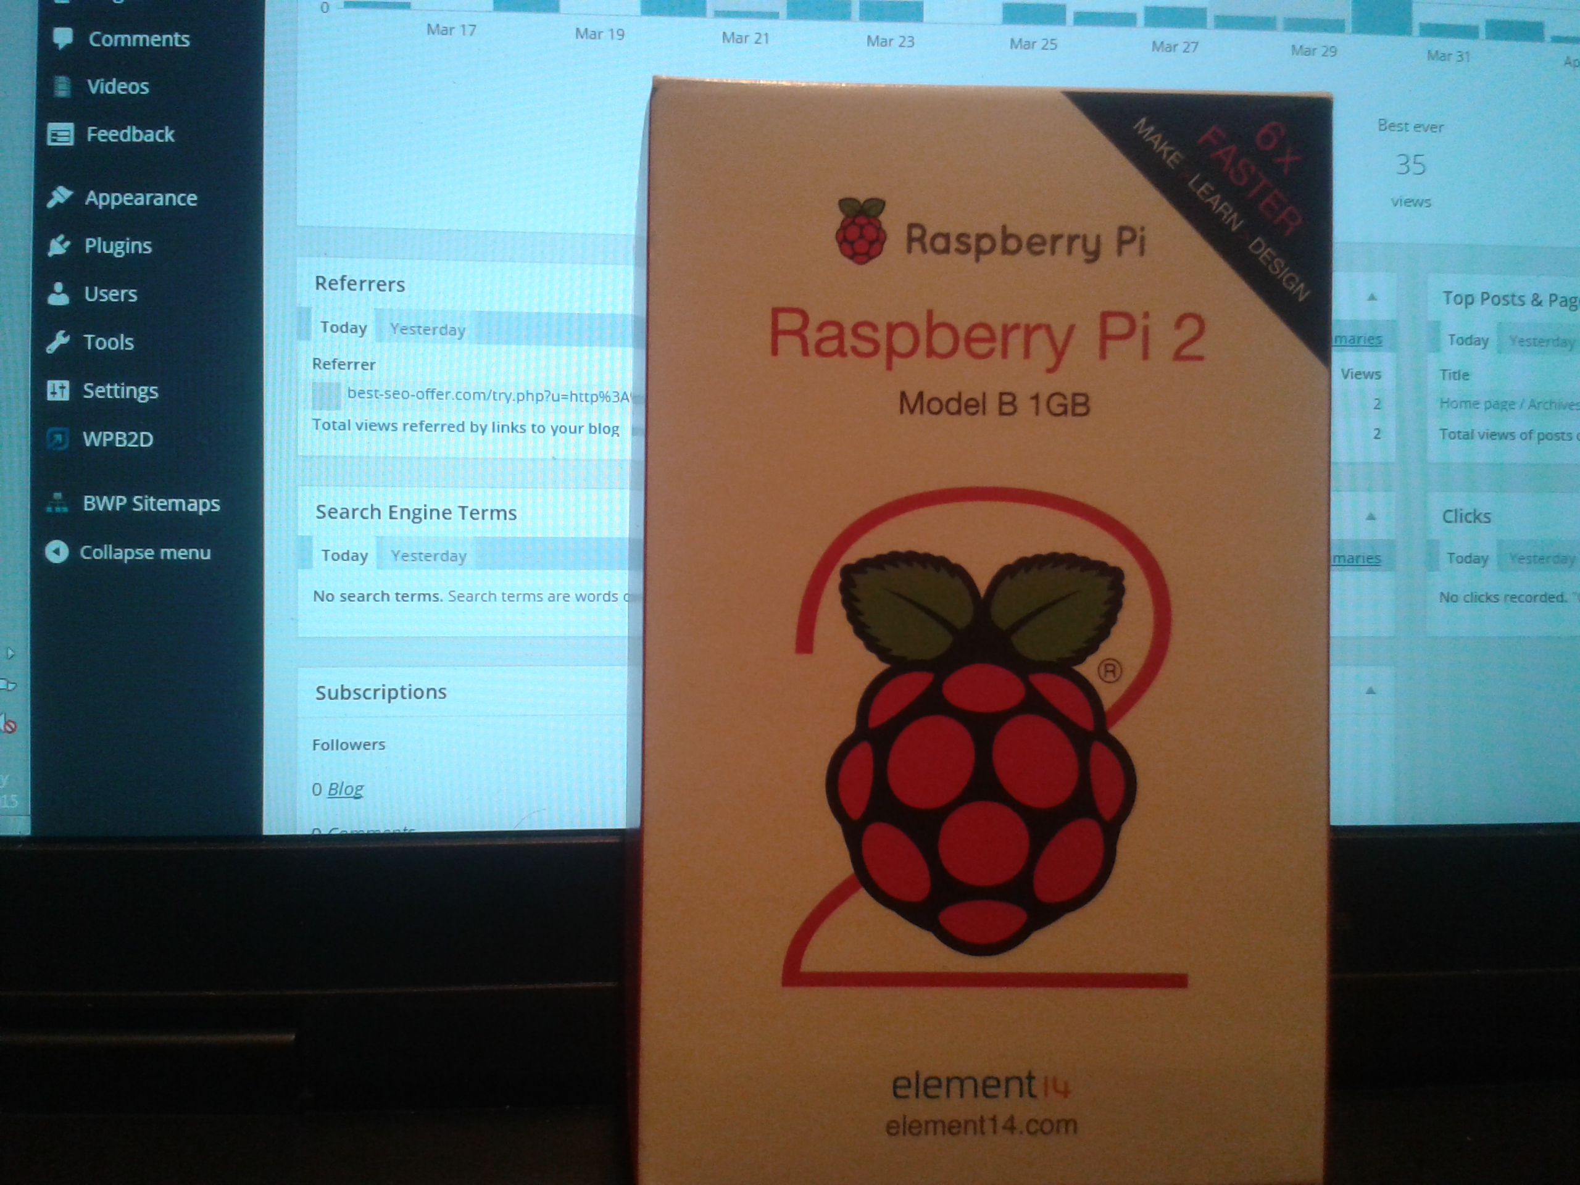Collapse the Subscriptions panel with its arrow
This screenshot has height=1185, width=1580.
1370,690
